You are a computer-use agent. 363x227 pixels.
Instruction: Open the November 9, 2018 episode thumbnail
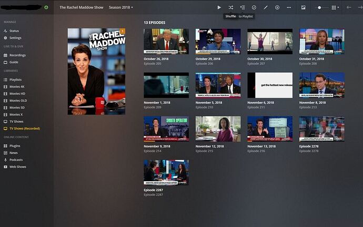[x=166, y=129]
